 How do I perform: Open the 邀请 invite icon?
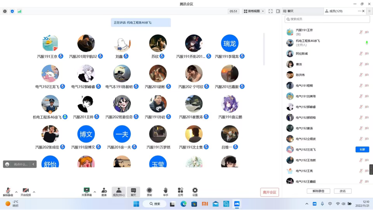(104, 191)
